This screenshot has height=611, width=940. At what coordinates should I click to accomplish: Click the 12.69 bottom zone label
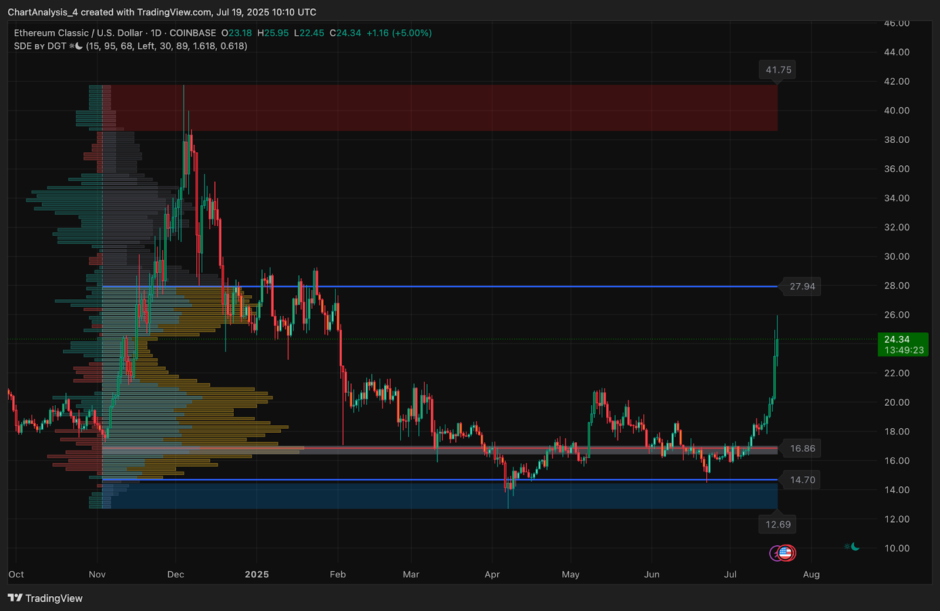click(x=778, y=524)
